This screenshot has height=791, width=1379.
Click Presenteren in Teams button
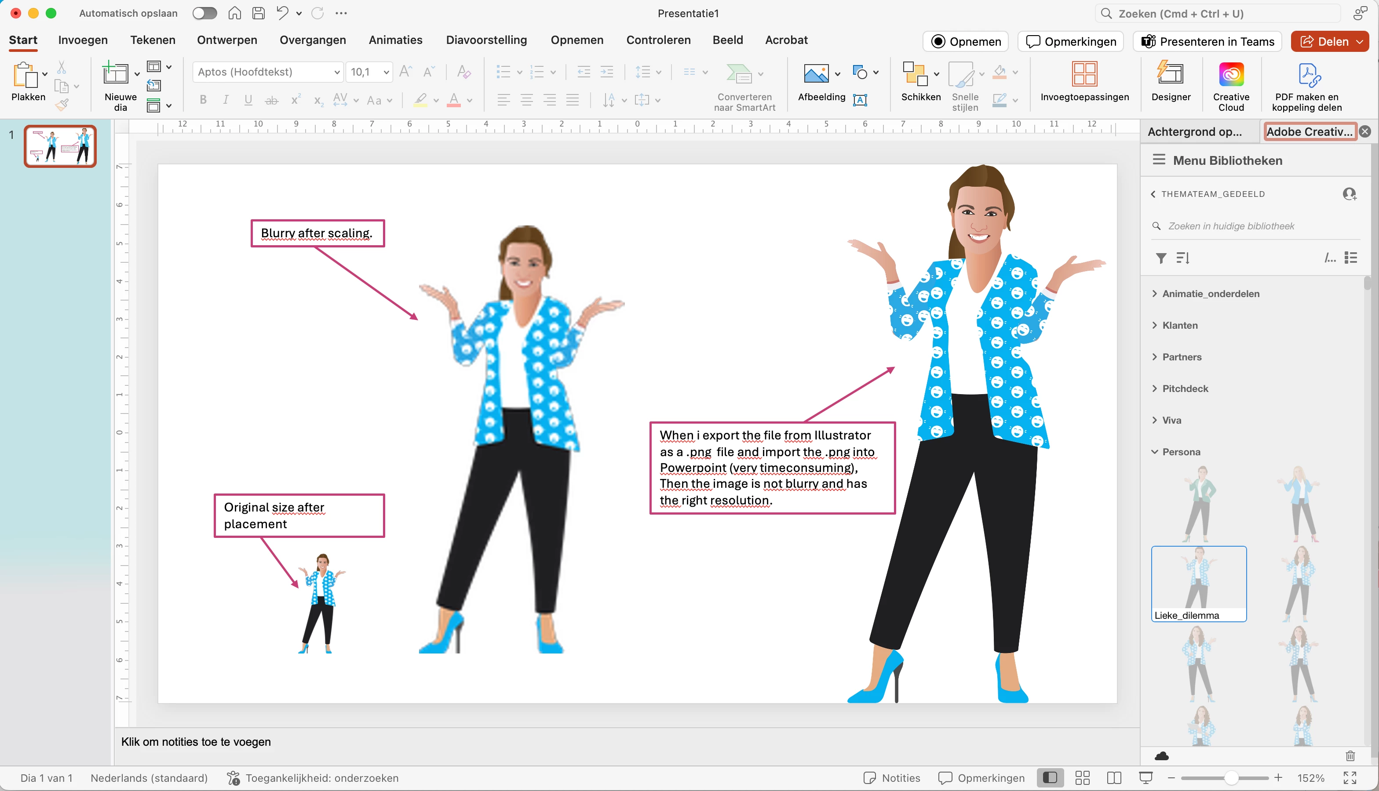[1207, 41]
